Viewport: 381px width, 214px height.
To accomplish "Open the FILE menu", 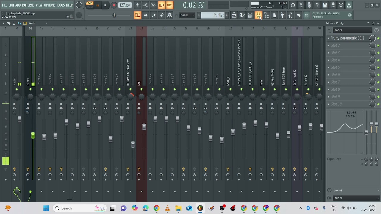I will click(4, 5).
